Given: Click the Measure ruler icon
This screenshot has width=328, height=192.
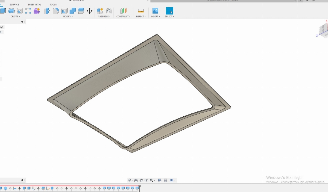Looking at the screenshot, I should pyautogui.click(x=141, y=11).
